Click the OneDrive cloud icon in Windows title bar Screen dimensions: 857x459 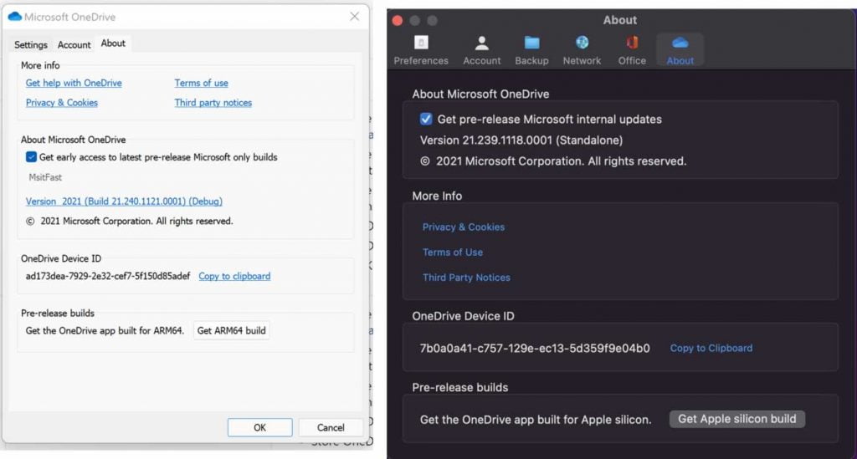coord(15,17)
